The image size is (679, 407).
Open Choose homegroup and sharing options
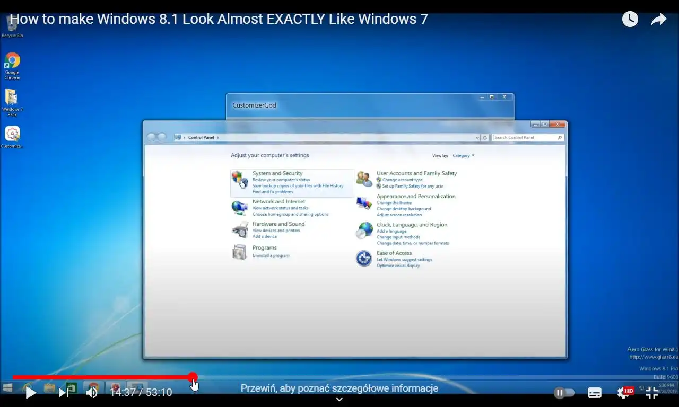[x=290, y=214]
